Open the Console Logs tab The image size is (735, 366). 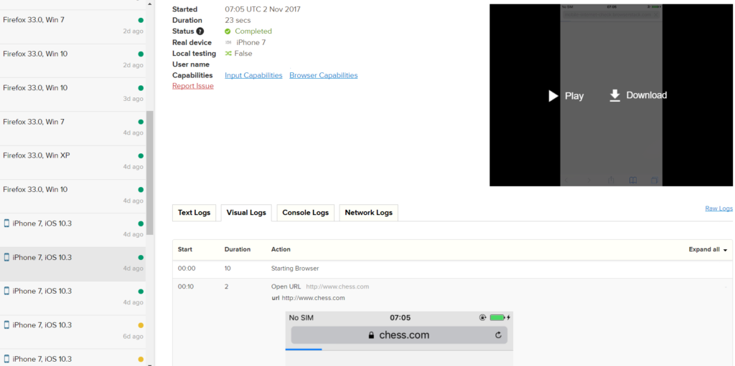click(305, 213)
